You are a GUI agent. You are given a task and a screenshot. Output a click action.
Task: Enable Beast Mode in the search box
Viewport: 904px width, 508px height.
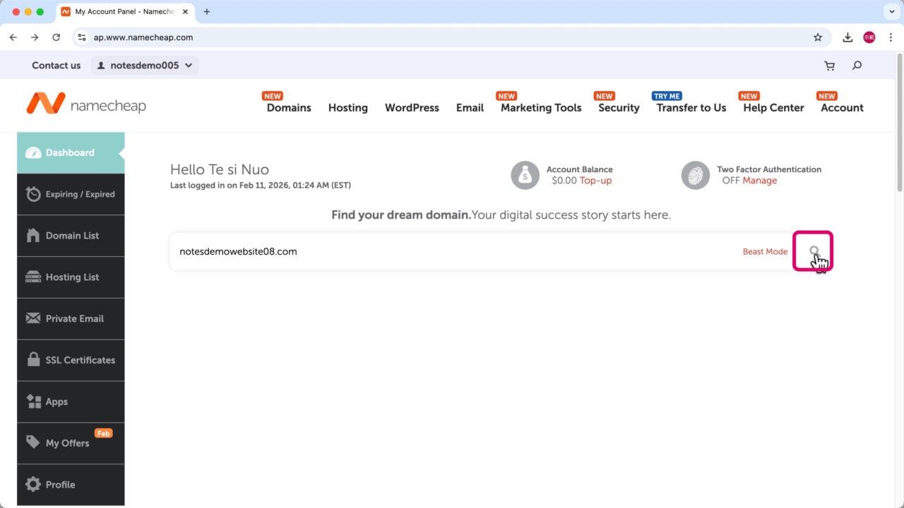pos(764,252)
